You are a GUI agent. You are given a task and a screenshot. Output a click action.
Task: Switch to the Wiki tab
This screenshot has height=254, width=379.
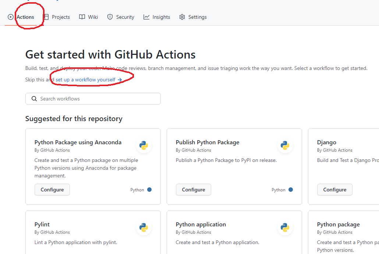coord(88,17)
